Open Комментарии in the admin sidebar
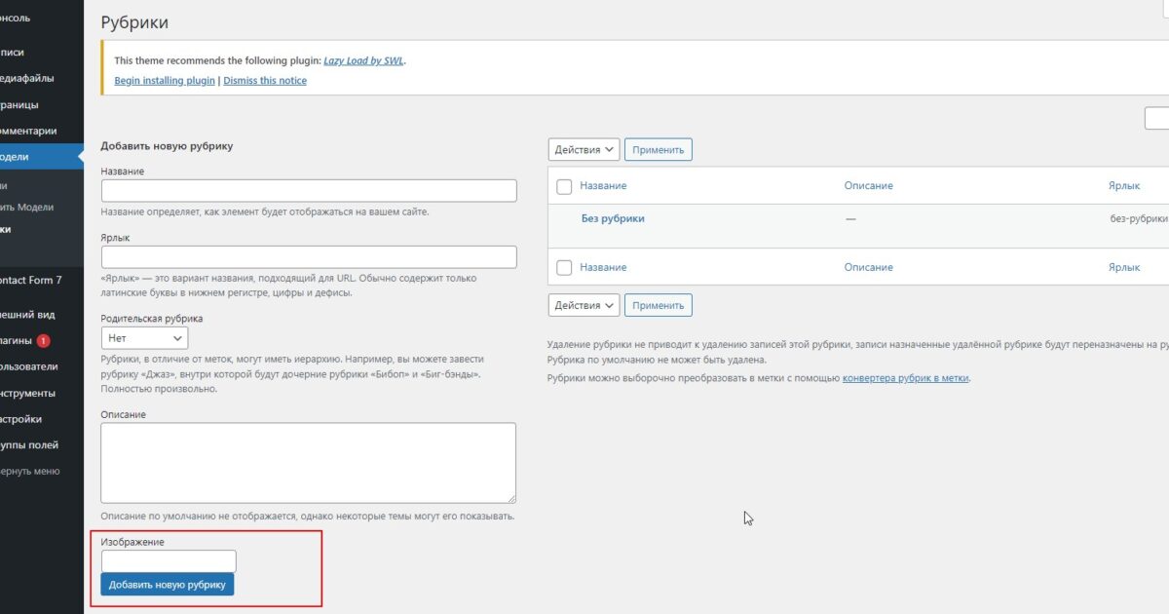This screenshot has height=614, width=1169. click(28, 131)
